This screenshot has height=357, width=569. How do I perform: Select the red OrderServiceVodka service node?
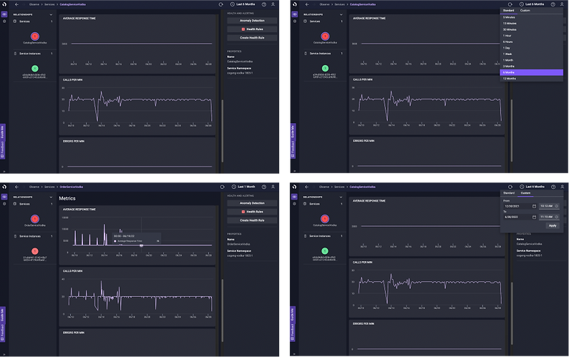pyautogui.click(x=35, y=219)
